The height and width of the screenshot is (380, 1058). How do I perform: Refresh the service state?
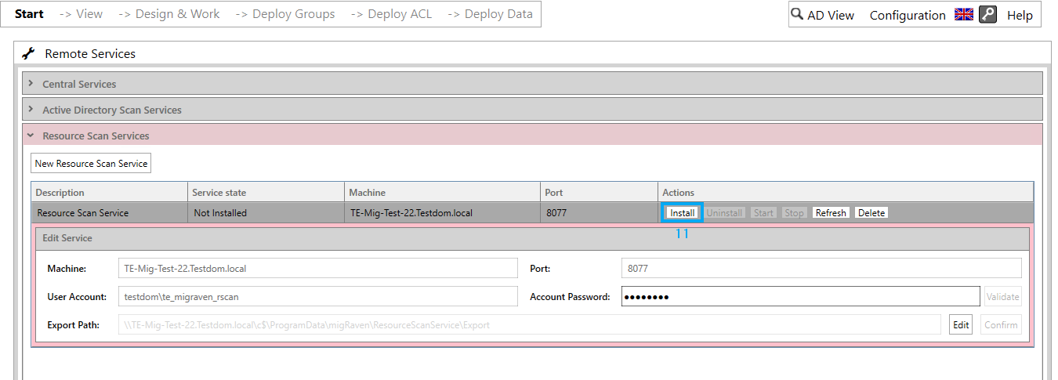pyautogui.click(x=831, y=213)
